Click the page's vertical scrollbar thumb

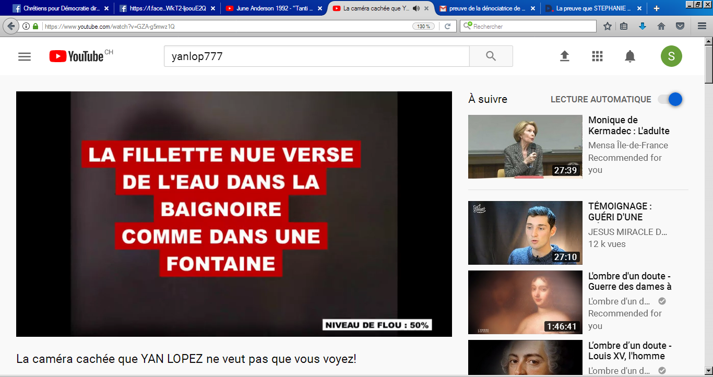pos(709,64)
